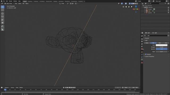Open the Object properties tab
Image resolution: width=170 pixels, height=95 pixels.
[x=142, y=52]
